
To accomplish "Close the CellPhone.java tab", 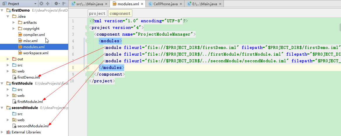I will pyautogui.click(x=181, y=4).
